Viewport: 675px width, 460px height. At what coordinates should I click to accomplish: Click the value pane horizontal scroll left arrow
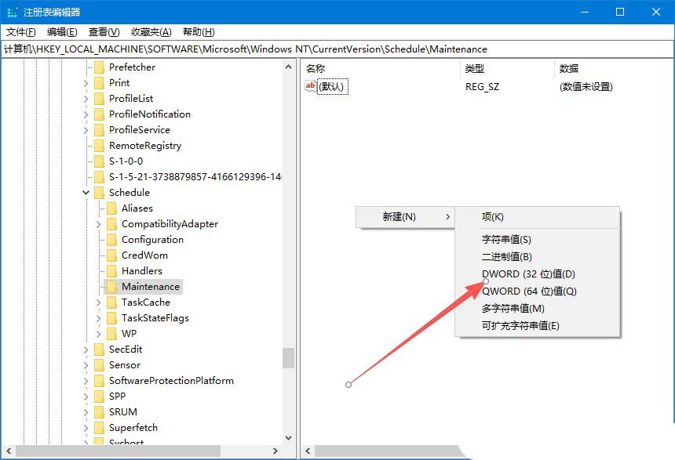pyautogui.click(x=308, y=451)
